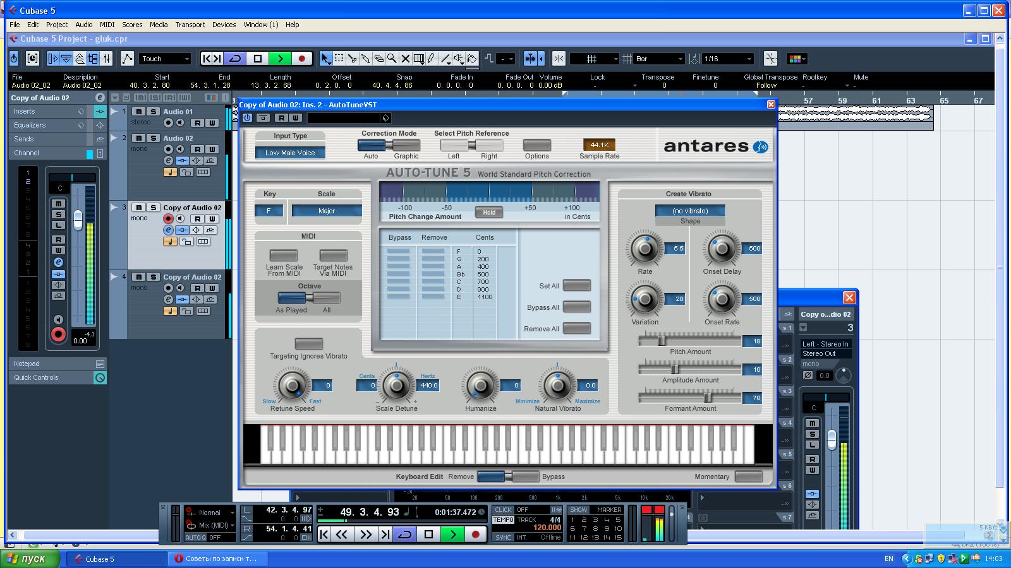Select the Mute X tool

coord(405,59)
